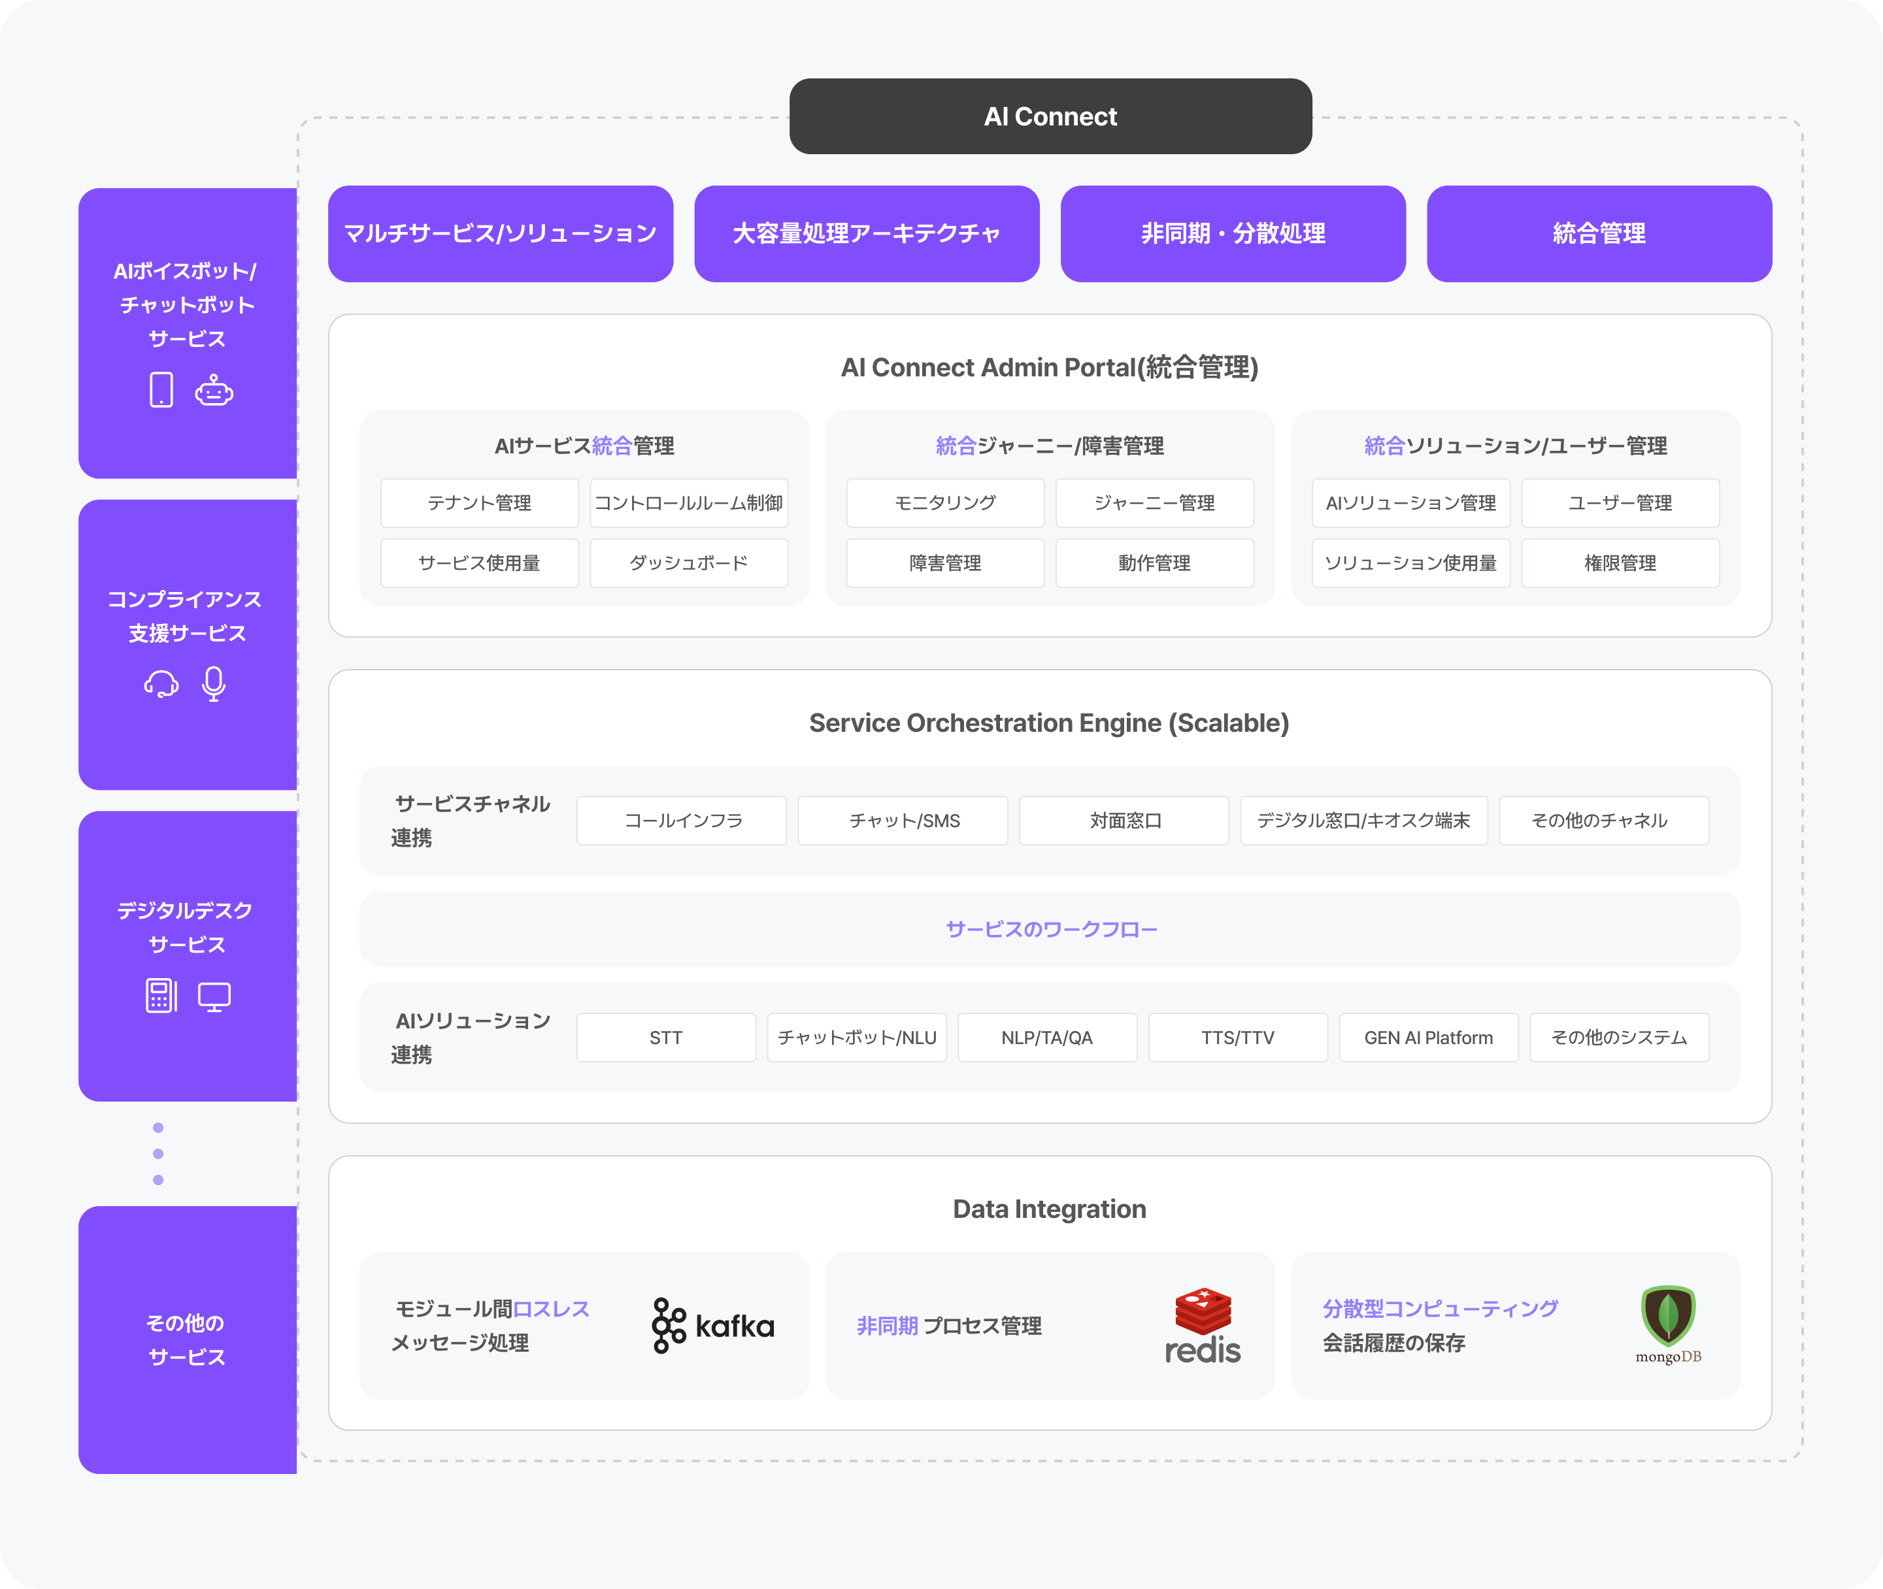Click the TTS/TTV box
Screen dimensions: 1883x1589
pyautogui.click(x=1238, y=1038)
